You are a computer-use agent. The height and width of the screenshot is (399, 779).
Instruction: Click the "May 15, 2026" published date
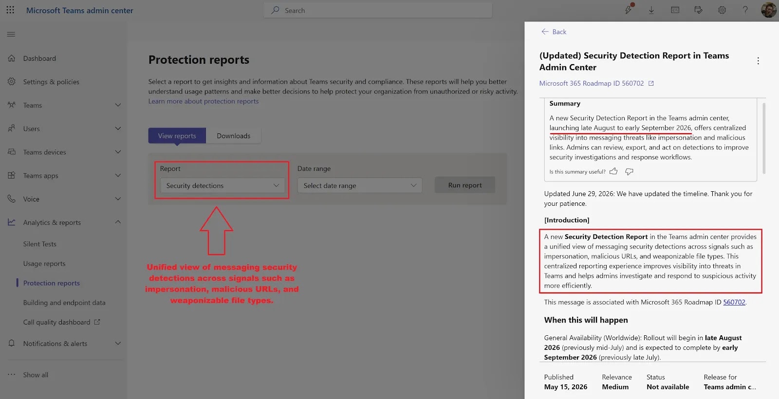pos(566,387)
